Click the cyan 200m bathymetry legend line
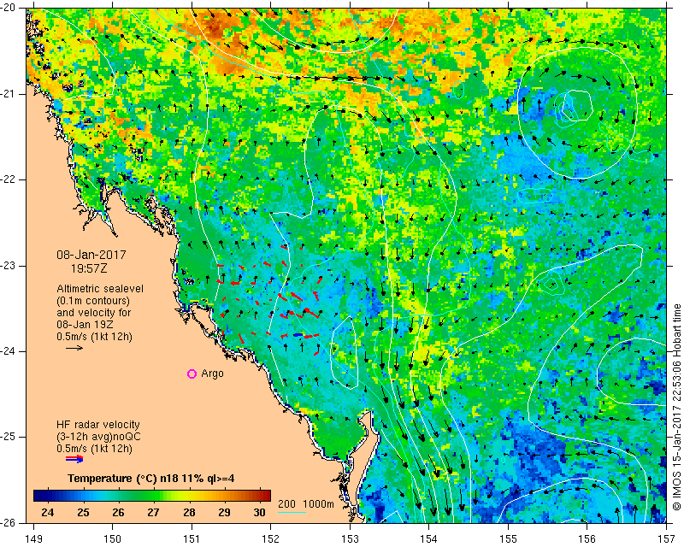The image size is (684, 547). (x=292, y=512)
